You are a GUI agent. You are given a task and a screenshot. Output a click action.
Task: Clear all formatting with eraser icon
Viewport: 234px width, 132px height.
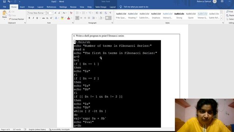pos(71,13)
